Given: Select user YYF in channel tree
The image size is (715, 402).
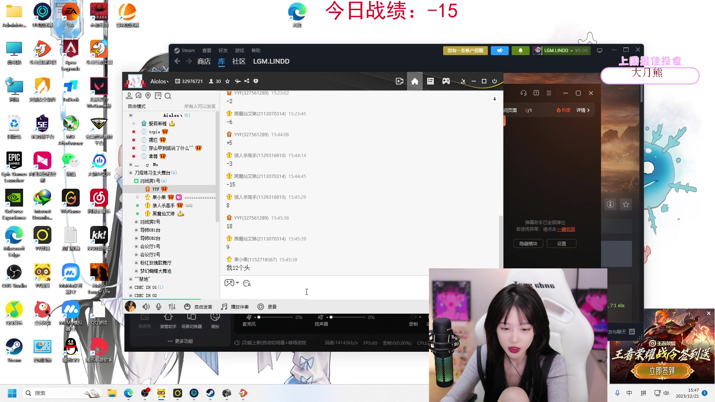Looking at the screenshot, I should tap(169, 189).
